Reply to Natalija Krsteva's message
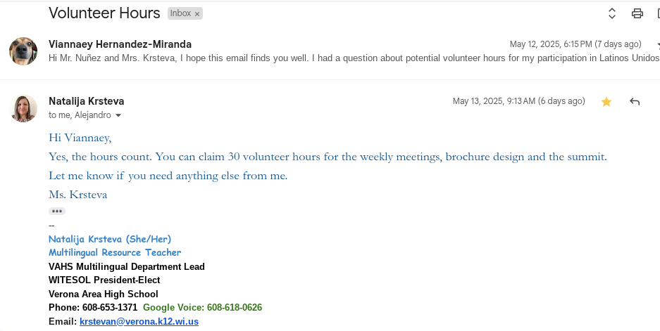The width and height of the screenshot is (660, 331). coord(635,102)
